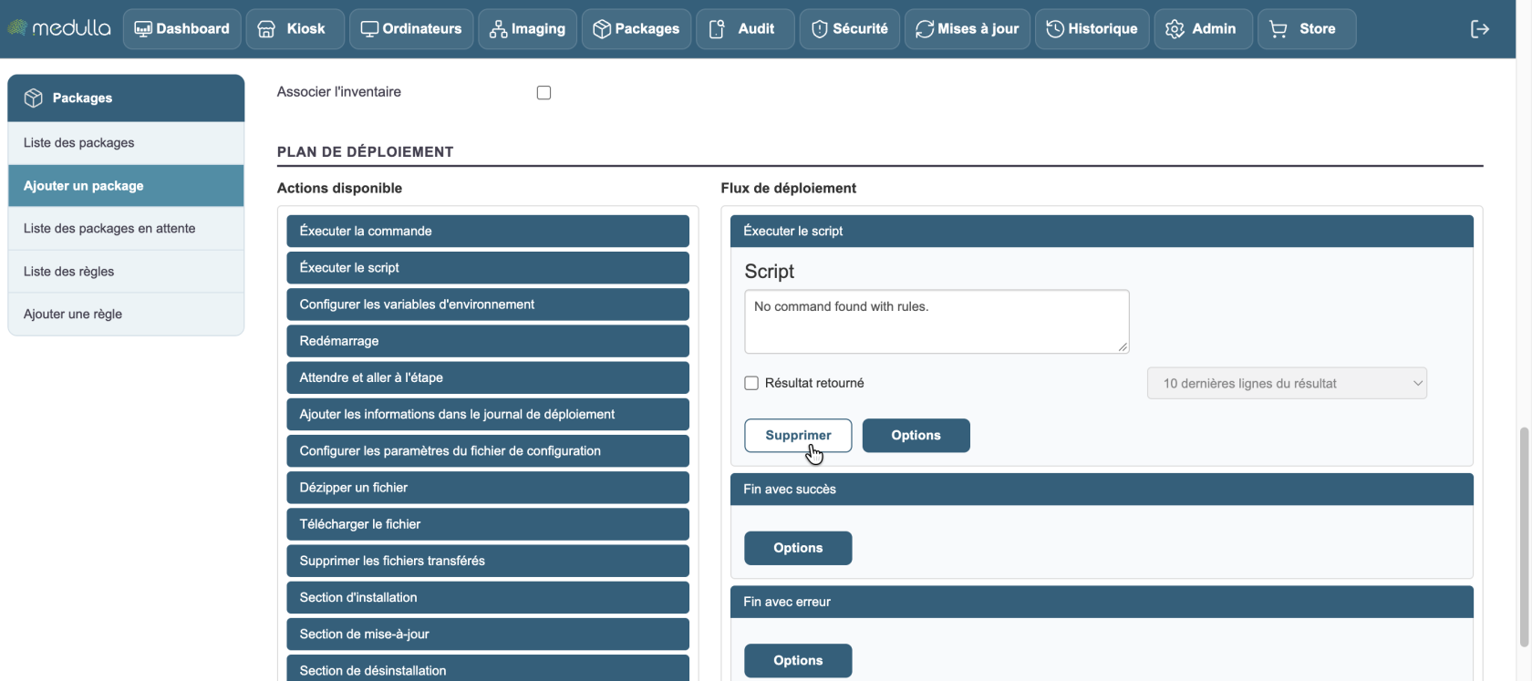Click the Imaging network icon
Screen dimensions: 1532x681
(498, 29)
